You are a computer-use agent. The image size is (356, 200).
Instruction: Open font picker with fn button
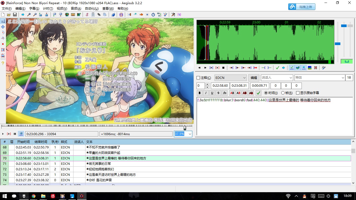click(225, 93)
